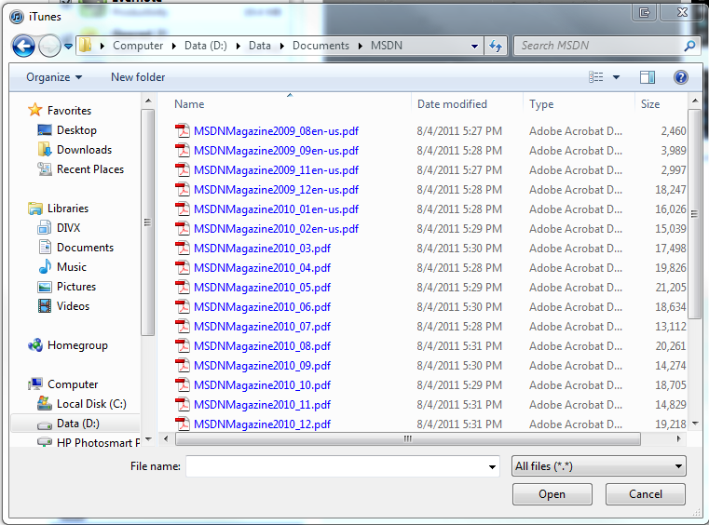Click the Music library note icon
The image size is (709, 525).
coord(45,266)
